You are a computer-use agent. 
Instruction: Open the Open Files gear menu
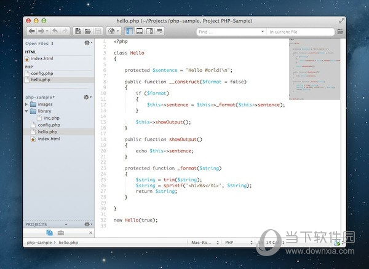88,44
